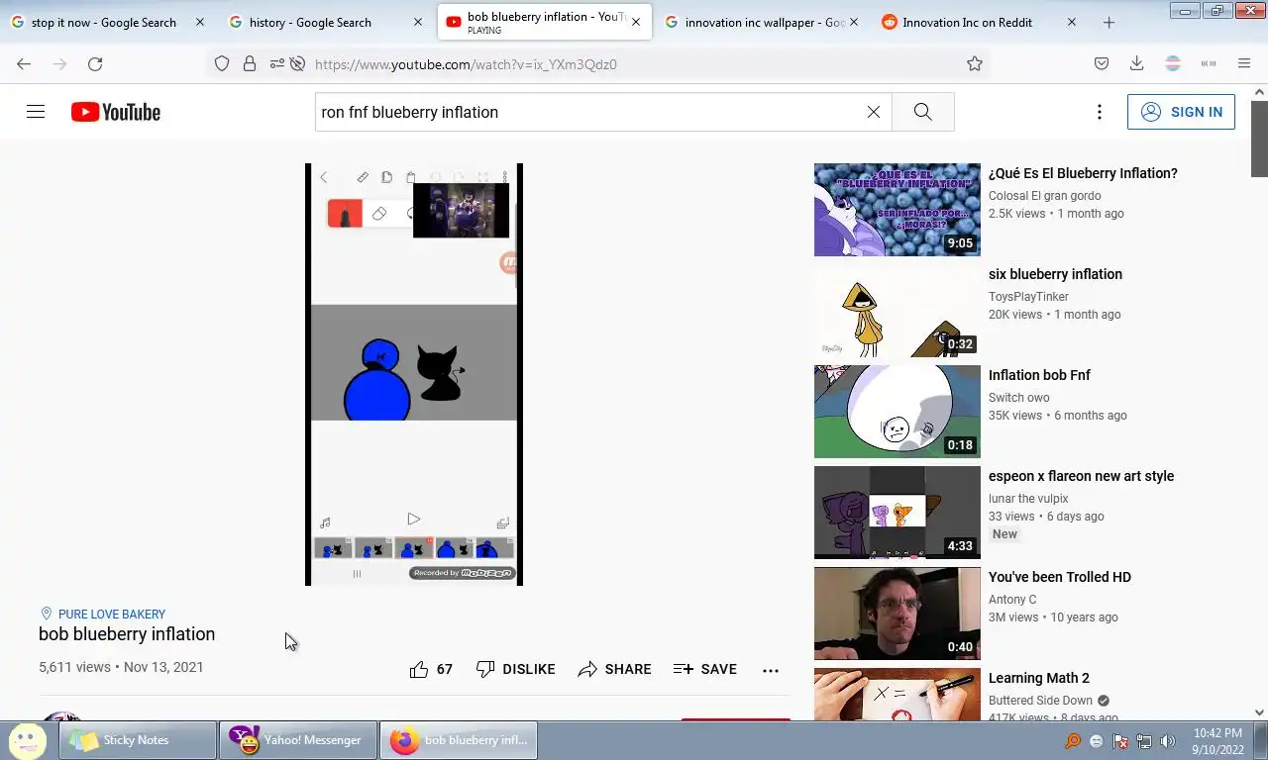The height and width of the screenshot is (760, 1268).
Task: Click the YouTube search magnifier button
Action: click(x=922, y=112)
